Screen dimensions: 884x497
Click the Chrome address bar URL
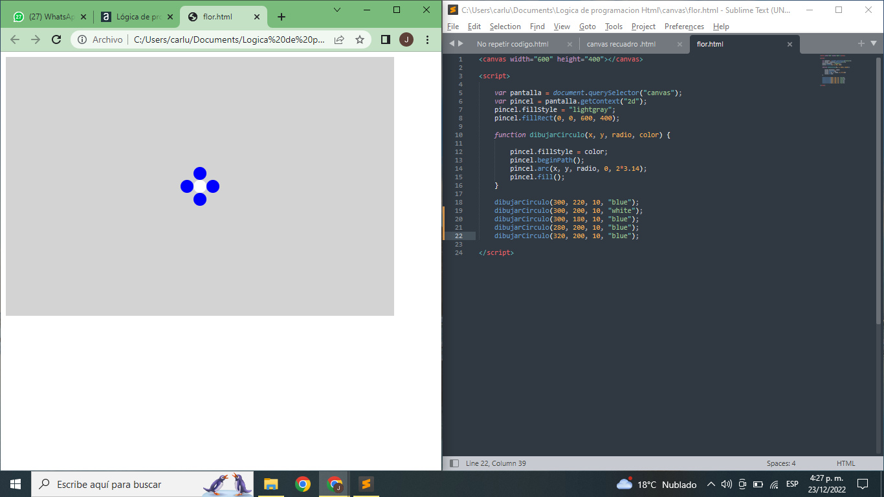point(230,39)
